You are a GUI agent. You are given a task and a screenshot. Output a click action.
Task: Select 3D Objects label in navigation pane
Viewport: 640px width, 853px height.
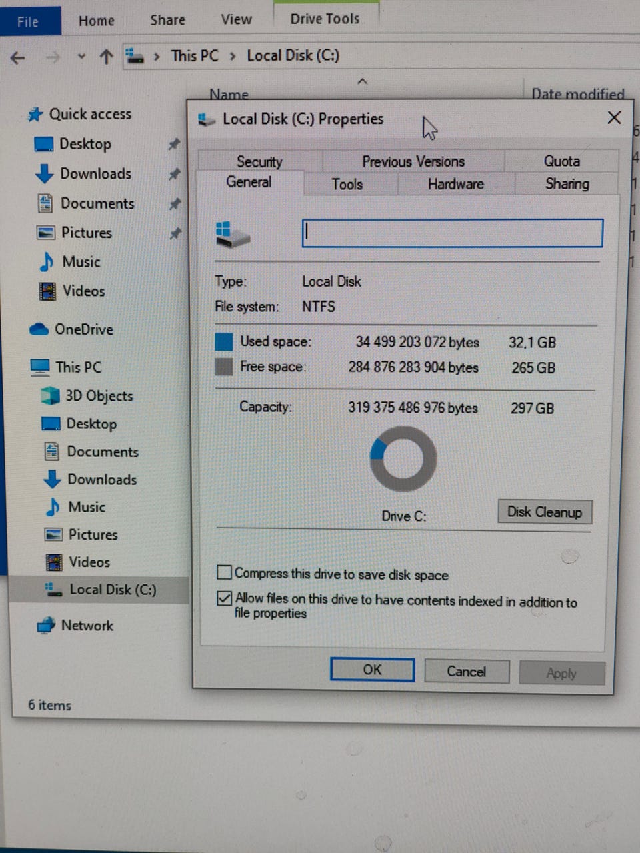[x=99, y=396]
